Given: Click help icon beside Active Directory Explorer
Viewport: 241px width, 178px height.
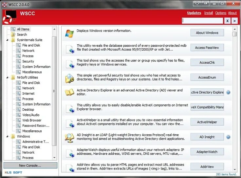Looking at the screenshot, I should click(x=229, y=92).
